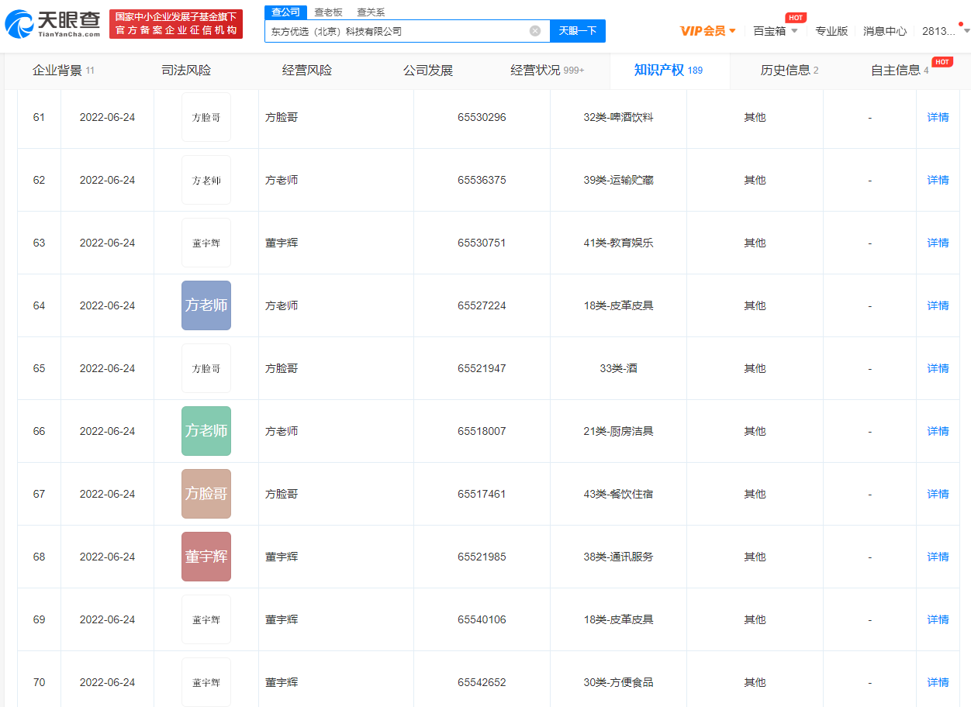
Task: Open the red 董宇辉 trademark image in row 68
Action: coord(206,557)
